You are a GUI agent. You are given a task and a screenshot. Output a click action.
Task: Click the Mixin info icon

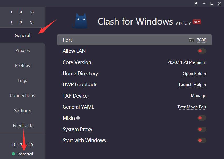[78, 118]
